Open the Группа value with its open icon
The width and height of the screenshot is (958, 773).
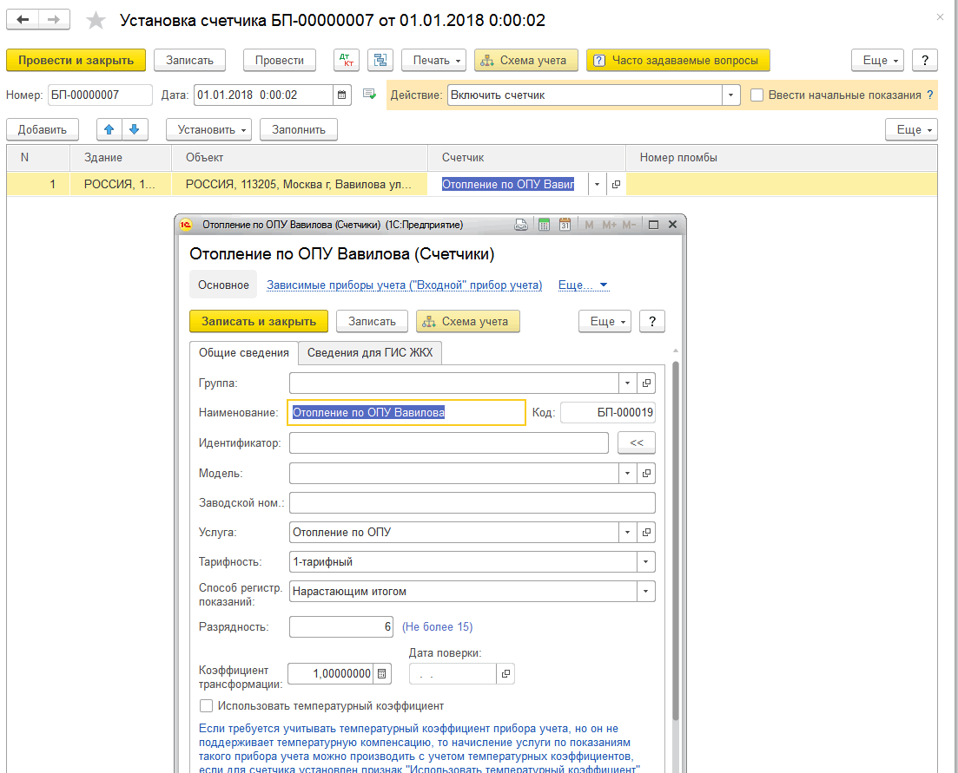pyautogui.click(x=646, y=383)
